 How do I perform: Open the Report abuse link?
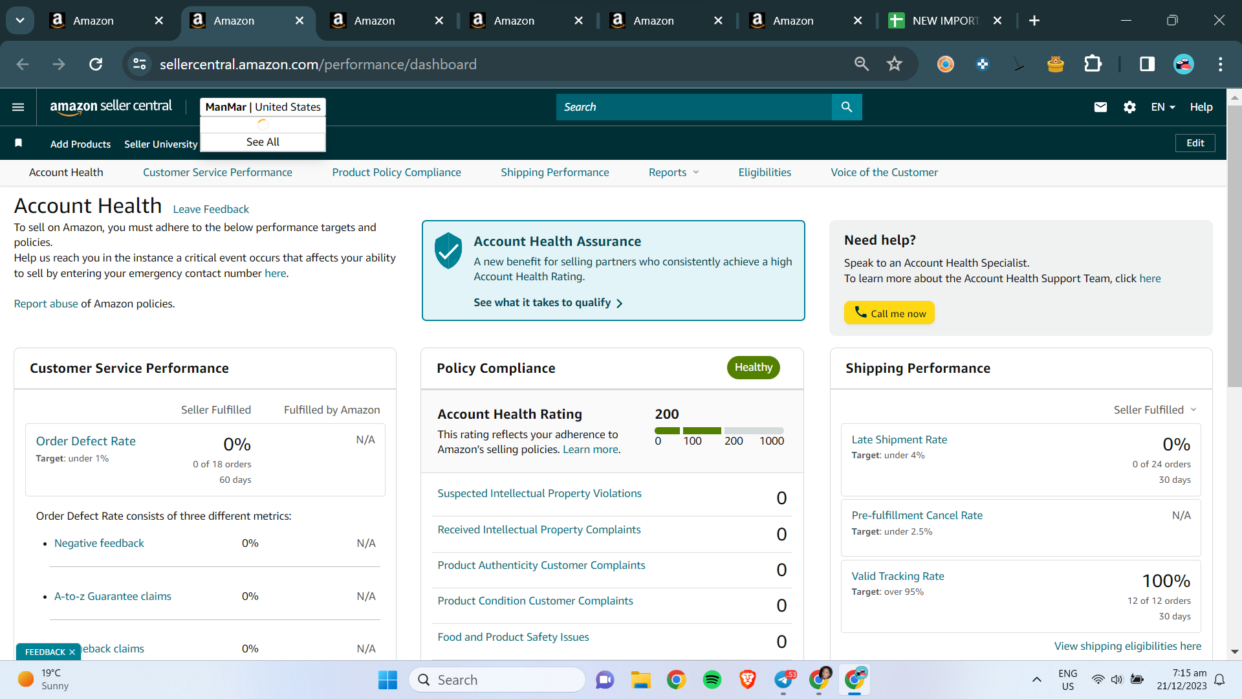(46, 304)
